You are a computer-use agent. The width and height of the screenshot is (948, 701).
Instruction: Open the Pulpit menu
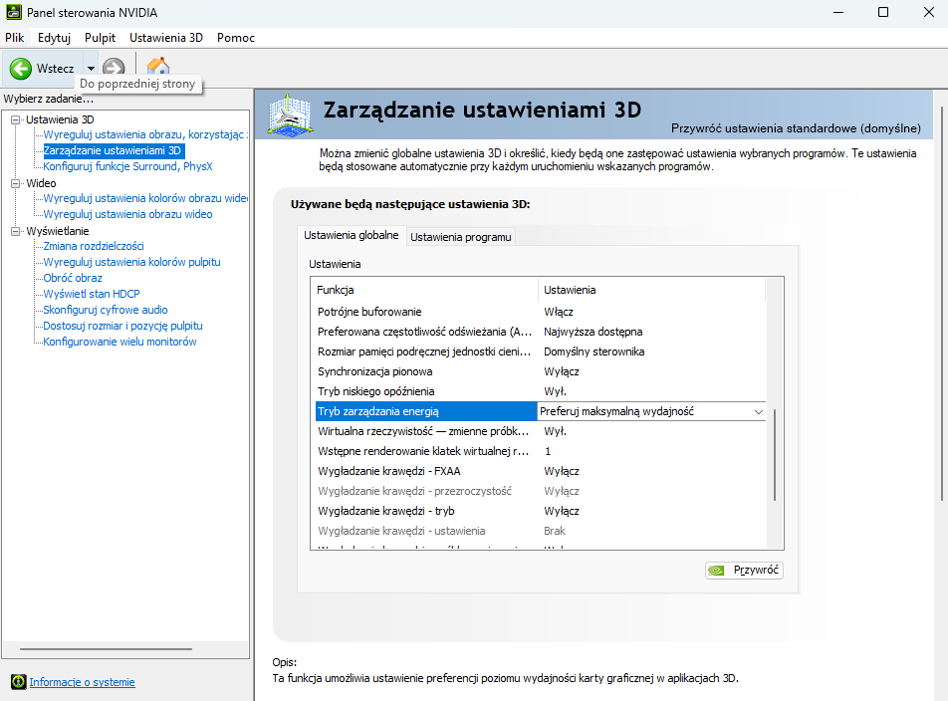click(x=100, y=38)
